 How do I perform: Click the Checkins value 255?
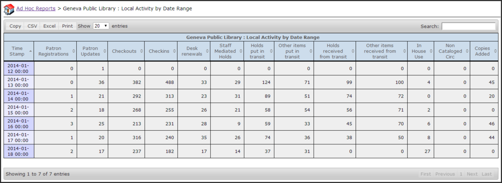coord(170,110)
